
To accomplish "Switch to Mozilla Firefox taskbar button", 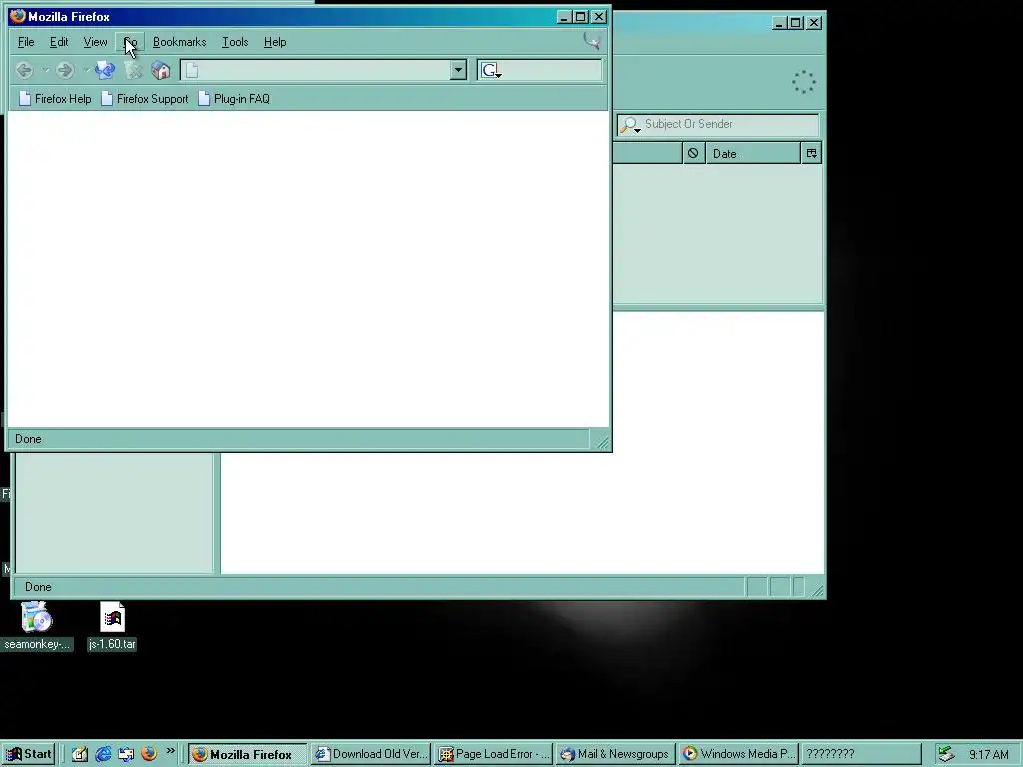I will tap(248, 754).
